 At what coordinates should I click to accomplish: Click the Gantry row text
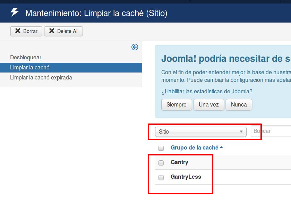coord(179,162)
